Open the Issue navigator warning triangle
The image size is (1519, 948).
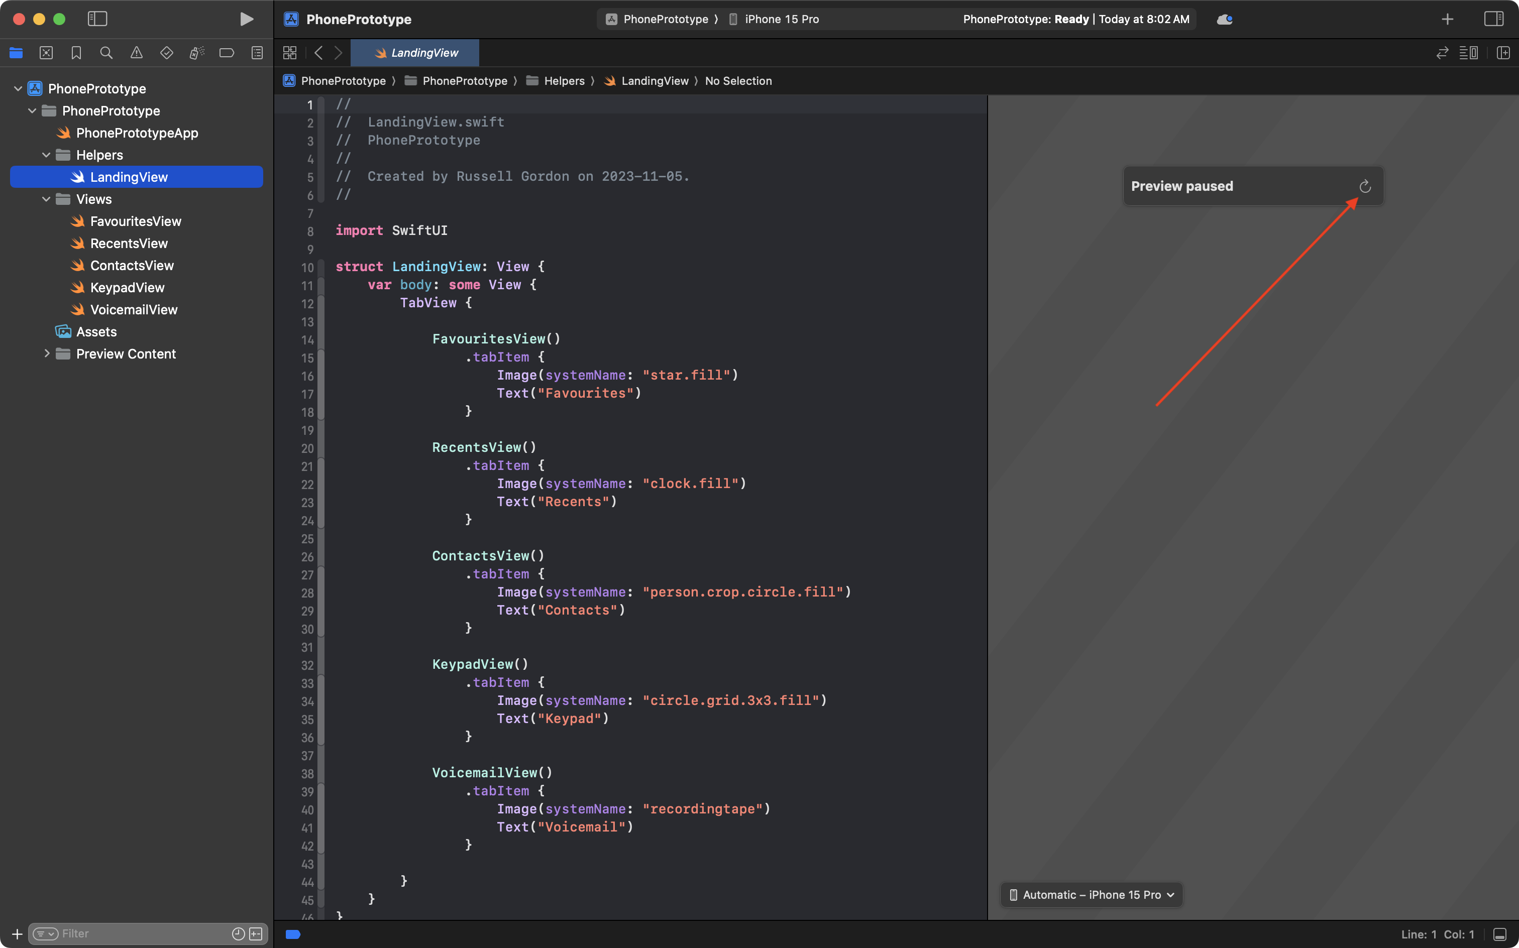pos(136,53)
